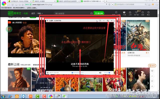Click the browser search box
Image resolution: width=160 pixels, height=99 pixels.
point(130,4)
